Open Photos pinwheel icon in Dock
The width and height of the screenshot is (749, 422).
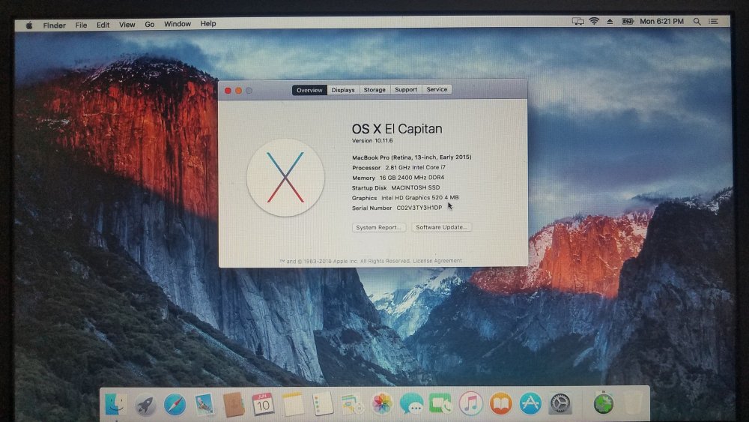[x=382, y=404]
